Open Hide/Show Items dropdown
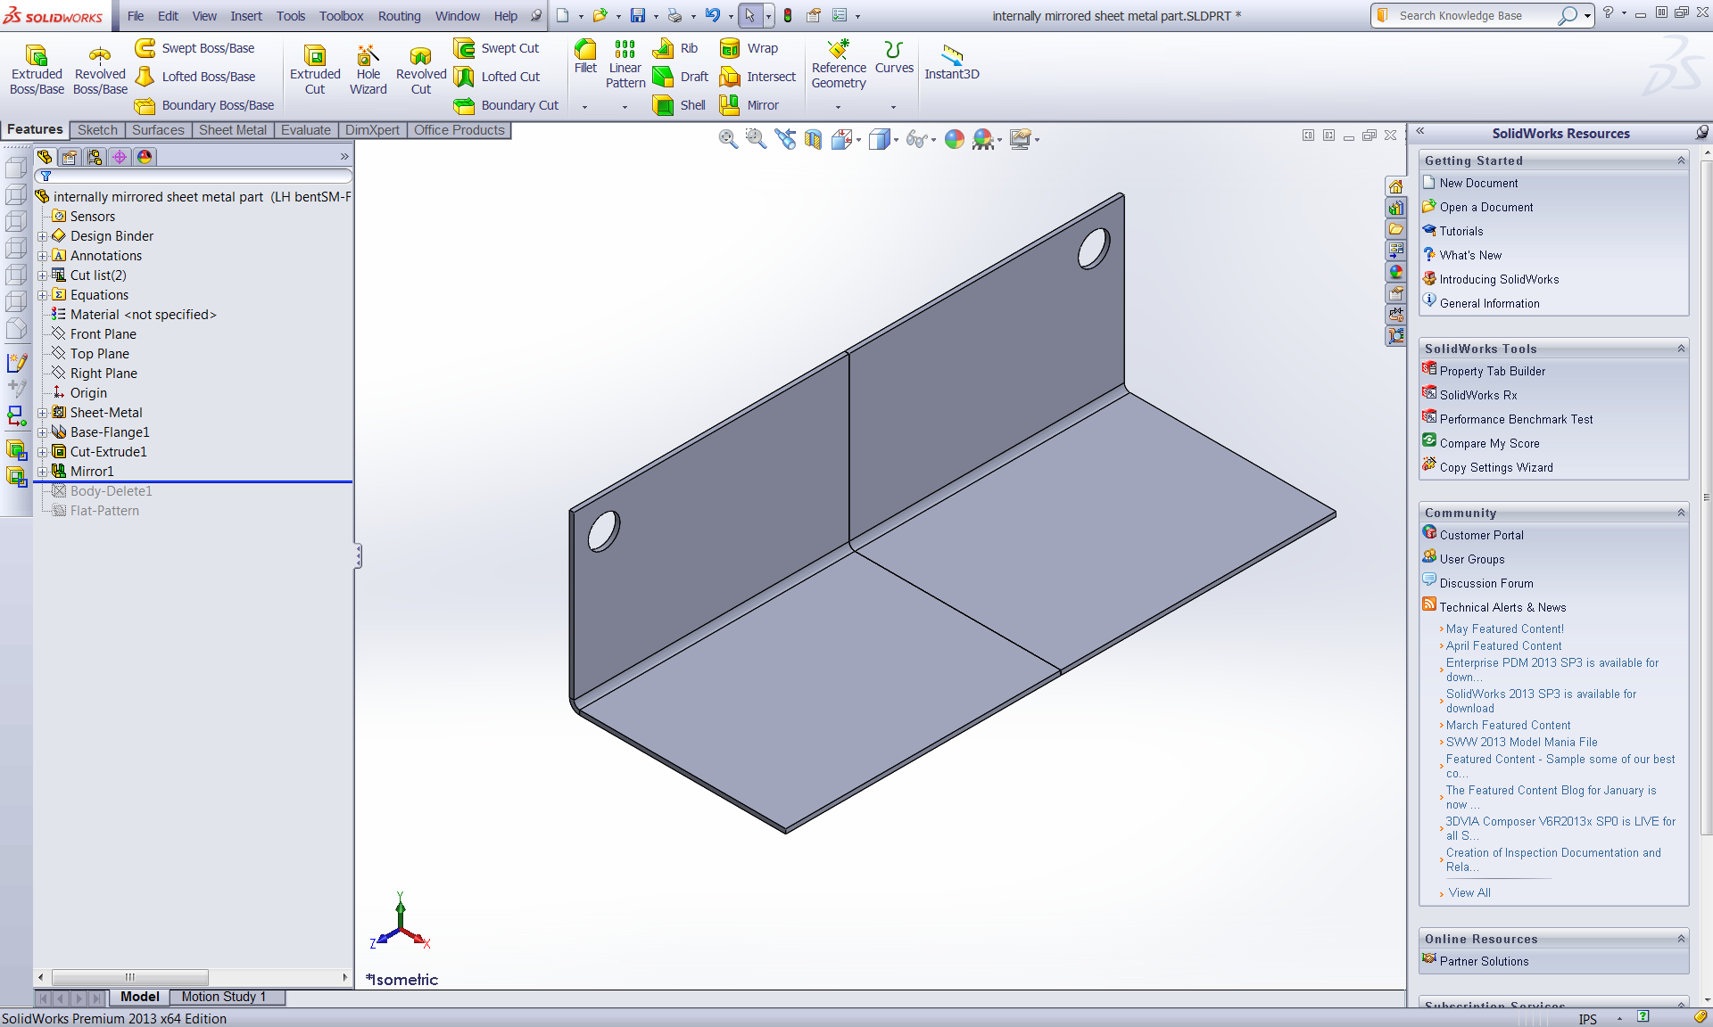Image resolution: width=1713 pixels, height=1027 pixels. pos(933,140)
